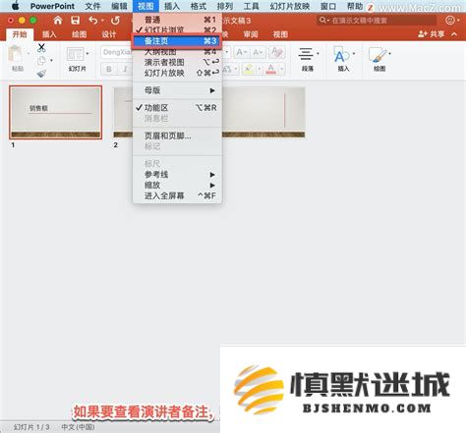Click the 插入 text insert icon in the ribbon
This screenshot has width=466, height=433.
pos(341,54)
